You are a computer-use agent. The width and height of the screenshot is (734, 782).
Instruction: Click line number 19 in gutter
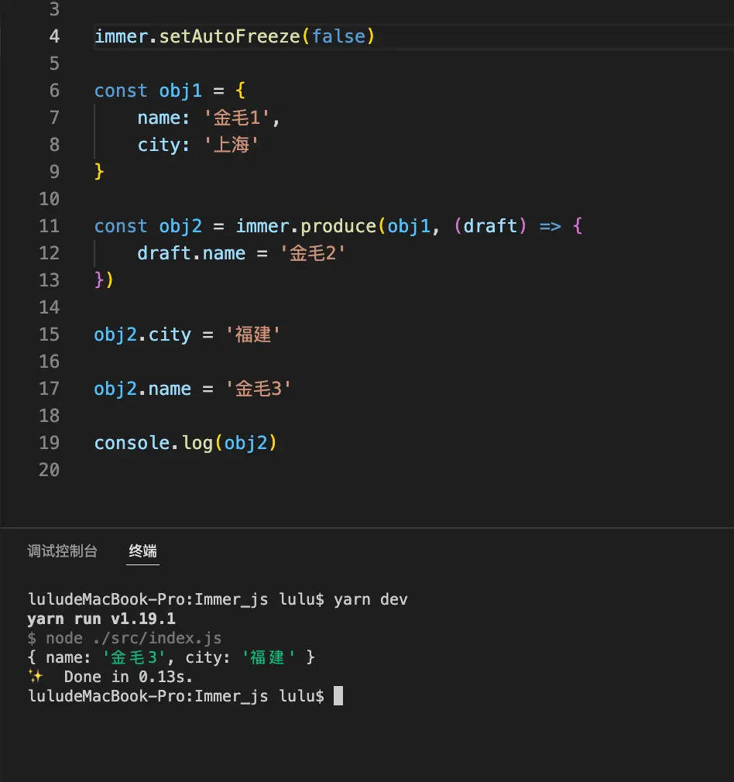[49, 442]
